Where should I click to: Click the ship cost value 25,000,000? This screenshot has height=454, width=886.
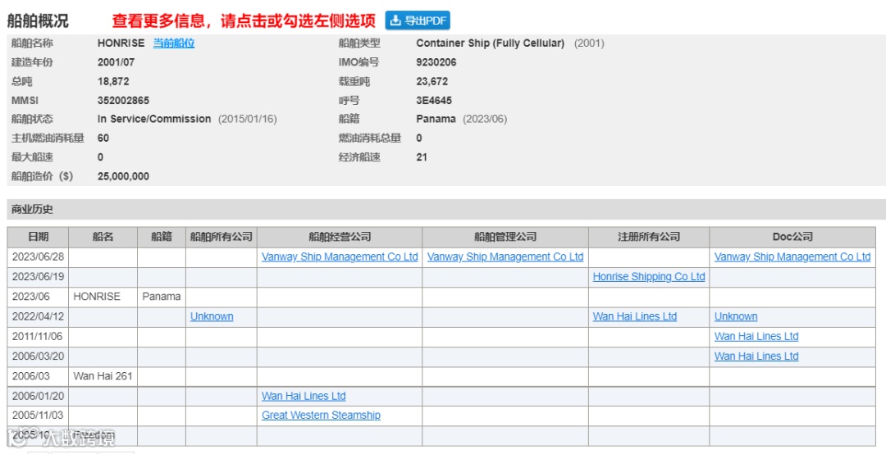(123, 176)
